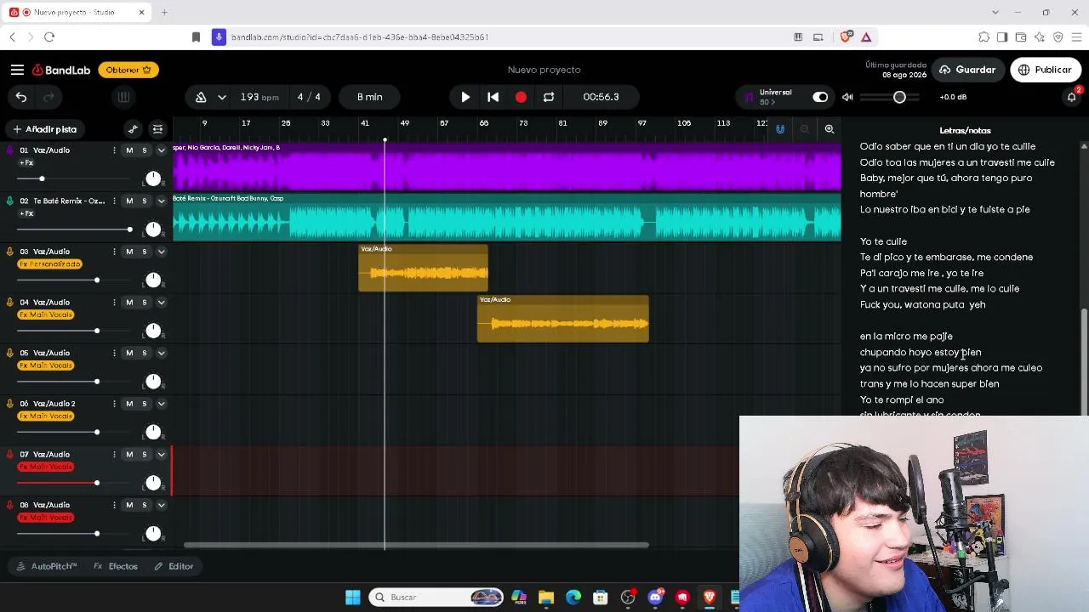This screenshot has height=612, width=1089.
Task: Expand track 03 options chevron
Action: [161, 252]
